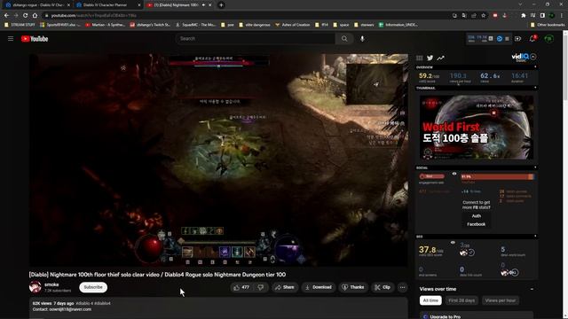Open the vidIQ trend chart icon
This screenshot has width=568, height=319.
pyautogui.click(x=440, y=58)
